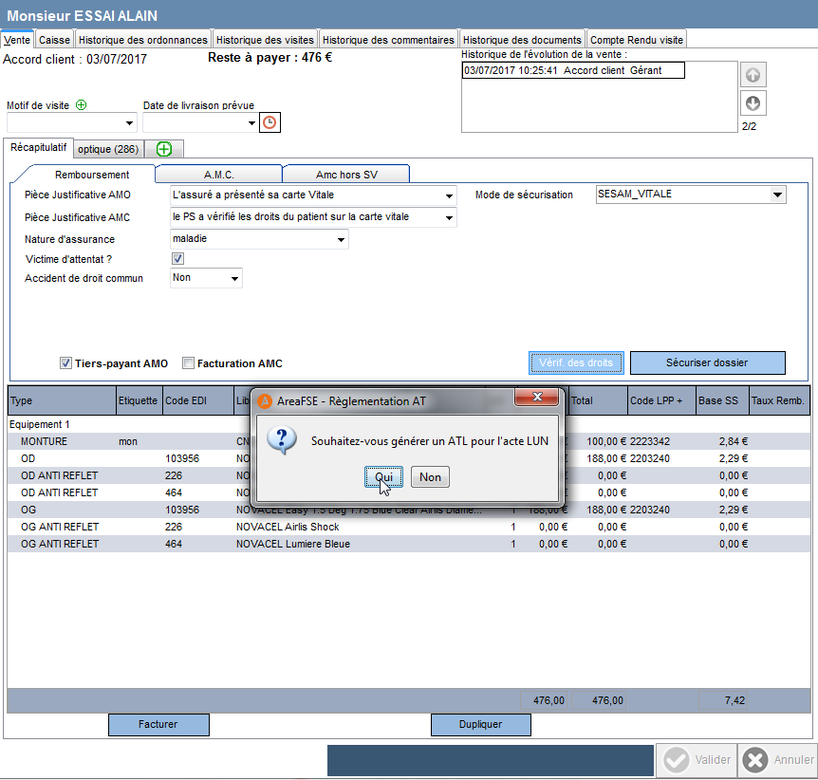Click the Valider checkmark icon
Screen dimensions: 818x780
pyautogui.click(x=676, y=760)
